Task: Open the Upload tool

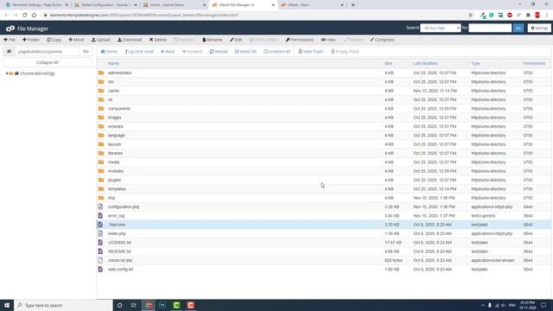Action: pyautogui.click(x=101, y=40)
